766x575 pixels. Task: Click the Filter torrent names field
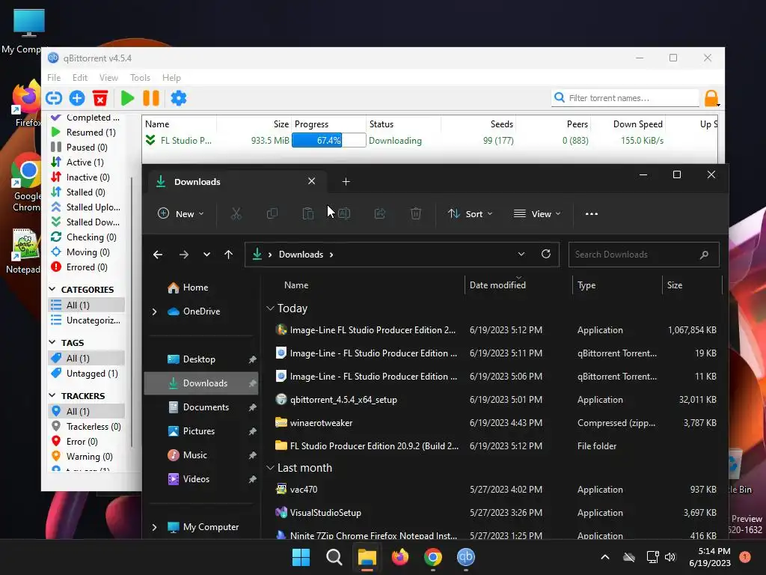(x=625, y=98)
